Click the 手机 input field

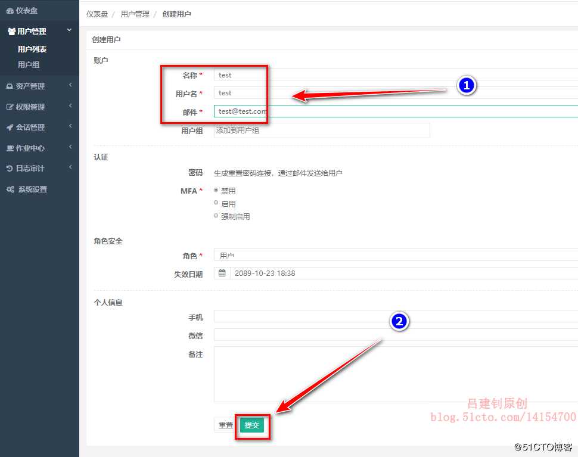point(396,316)
